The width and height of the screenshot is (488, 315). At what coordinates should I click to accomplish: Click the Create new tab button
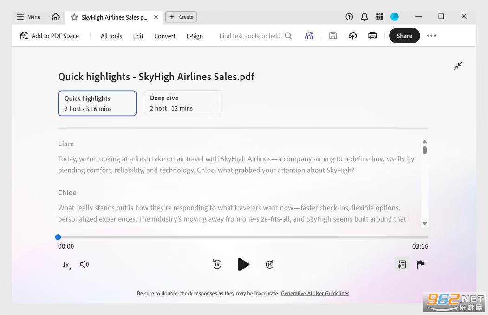click(181, 17)
